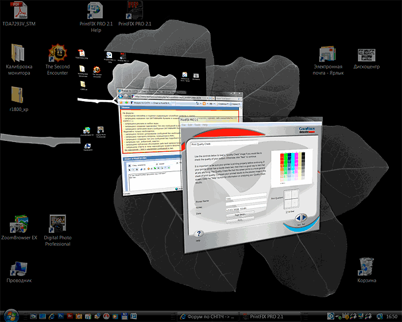402x322 pixels.
Task: Open the r1800_xp folder
Action: tap(19, 99)
